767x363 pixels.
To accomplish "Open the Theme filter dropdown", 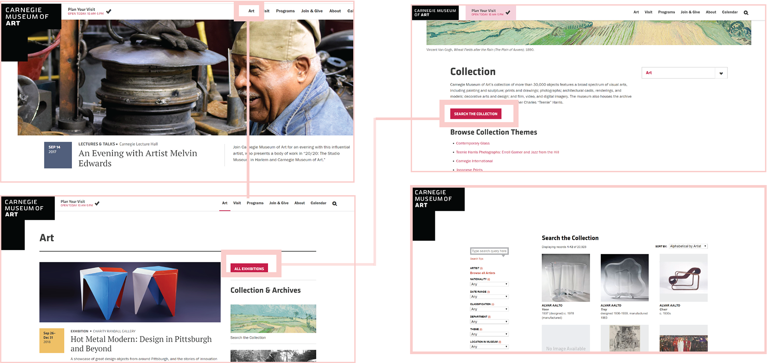I will (489, 334).
